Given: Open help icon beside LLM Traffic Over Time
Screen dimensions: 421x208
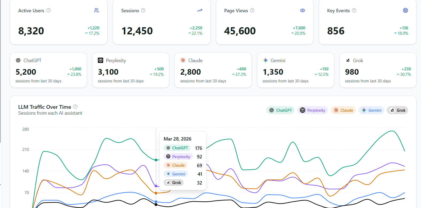Looking at the screenshot, I should pyautogui.click(x=75, y=107).
